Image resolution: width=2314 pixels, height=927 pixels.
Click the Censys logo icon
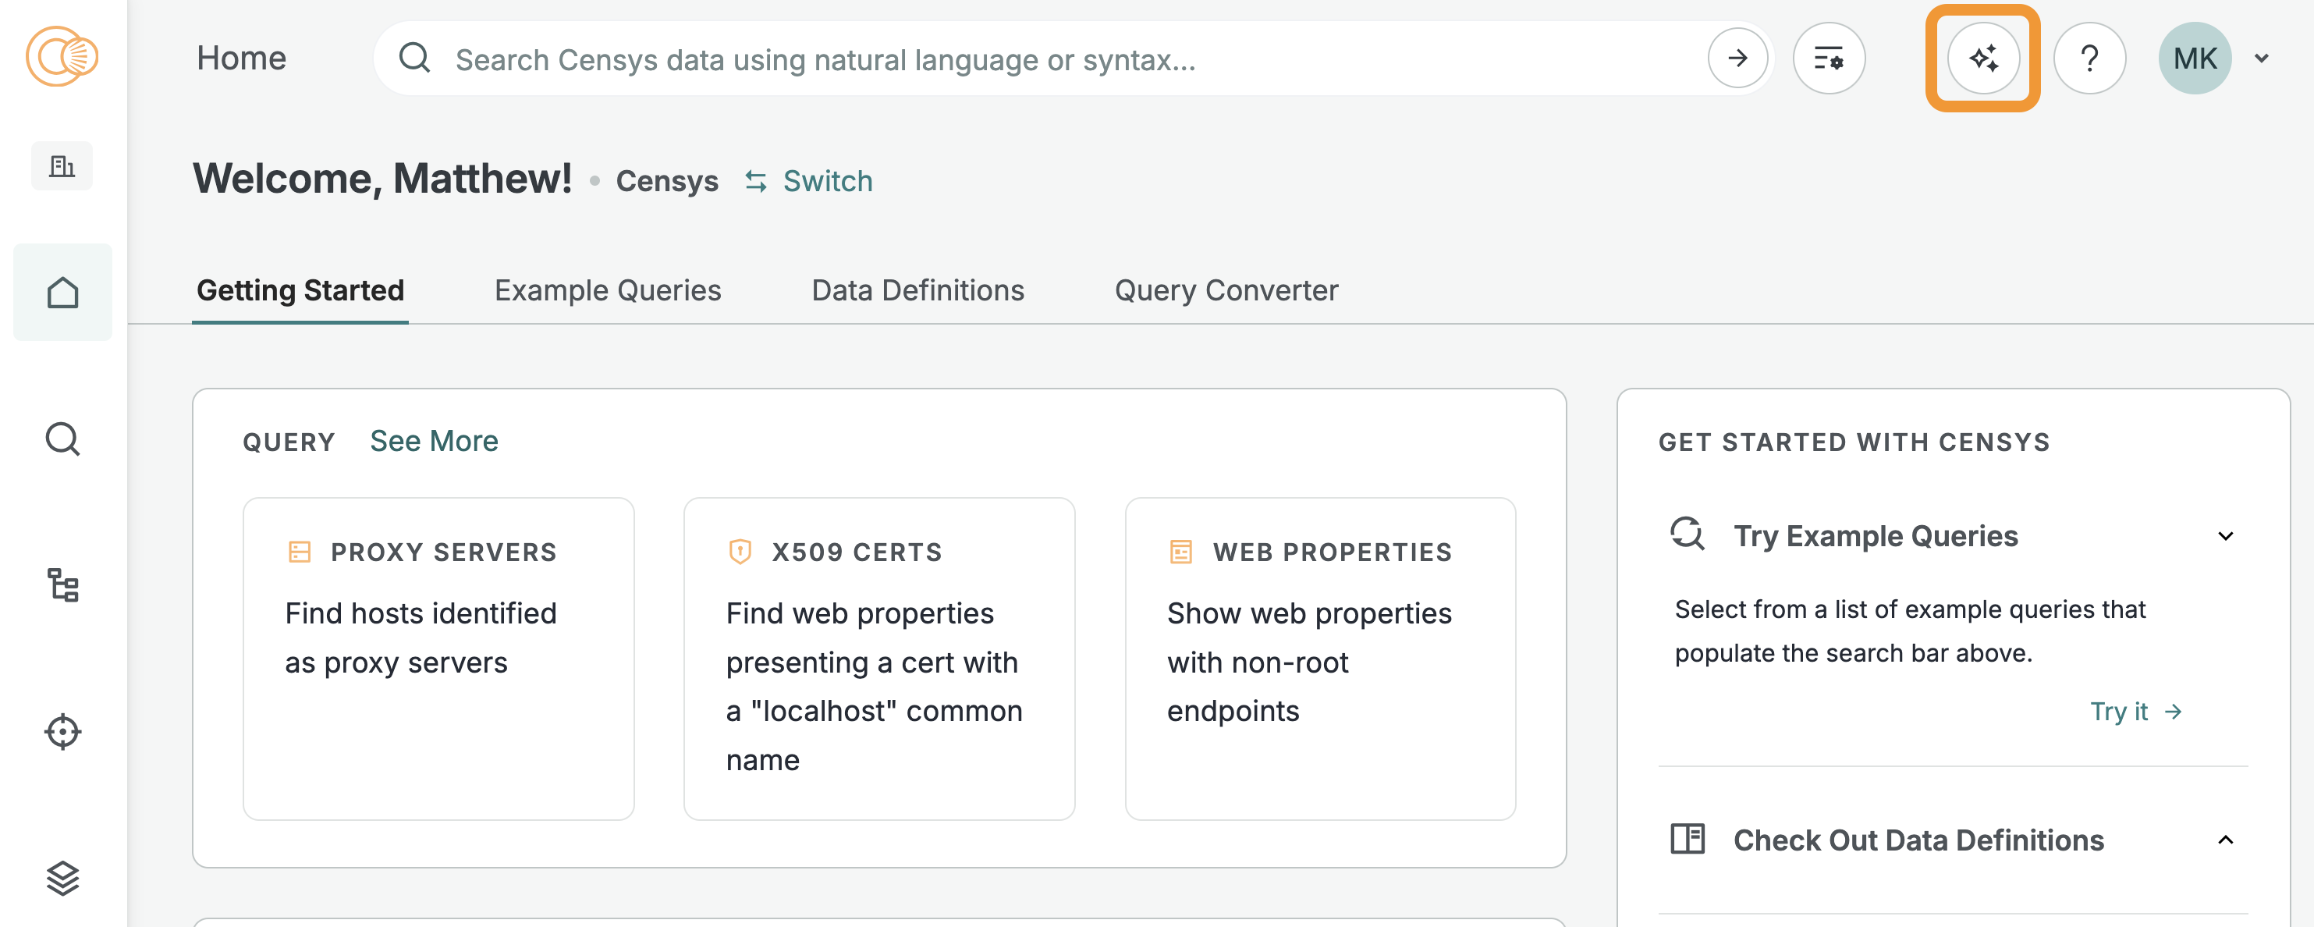pyautogui.click(x=62, y=57)
